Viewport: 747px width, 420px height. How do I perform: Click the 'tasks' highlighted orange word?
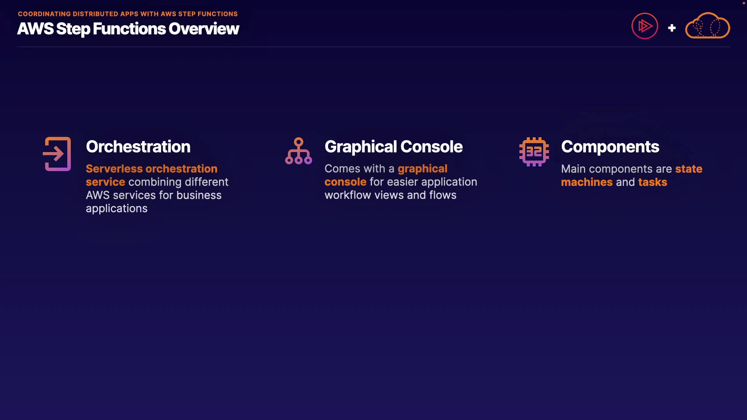(x=652, y=182)
